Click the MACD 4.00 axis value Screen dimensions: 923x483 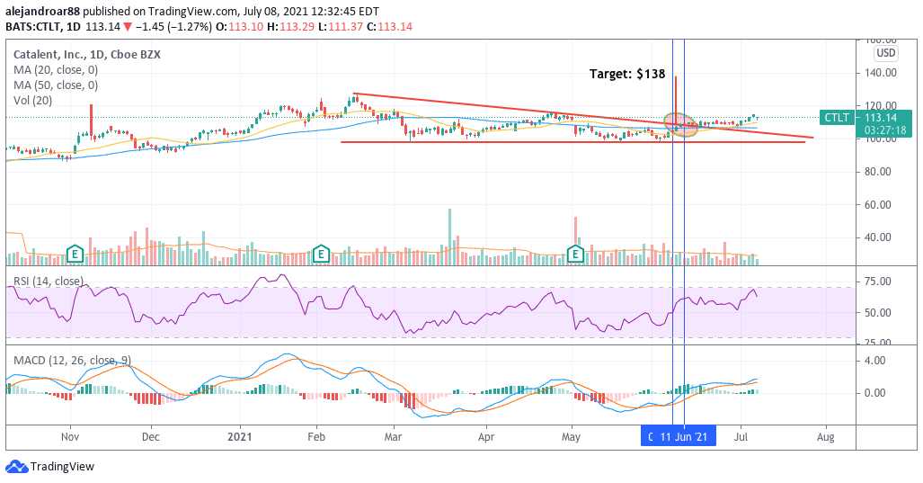pyautogui.click(x=875, y=361)
